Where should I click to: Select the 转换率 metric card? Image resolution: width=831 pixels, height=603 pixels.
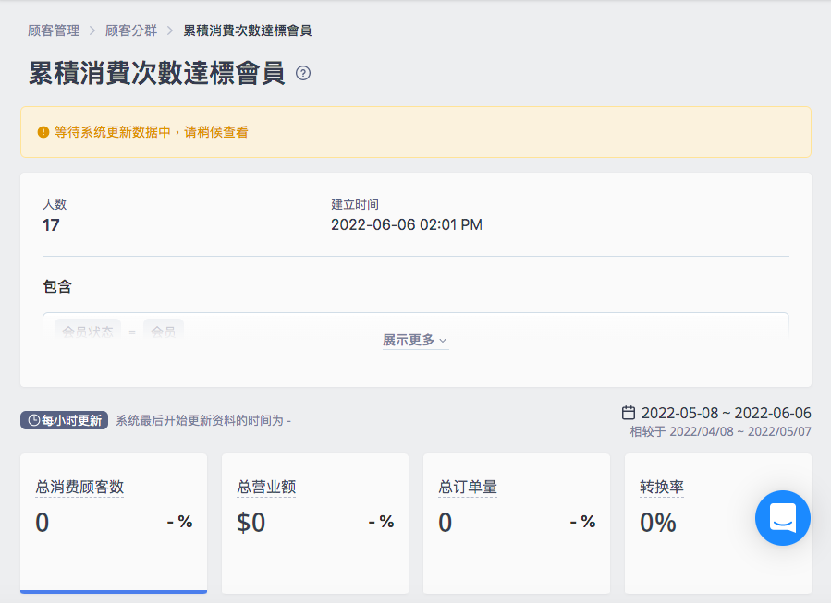click(x=718, y=524)
